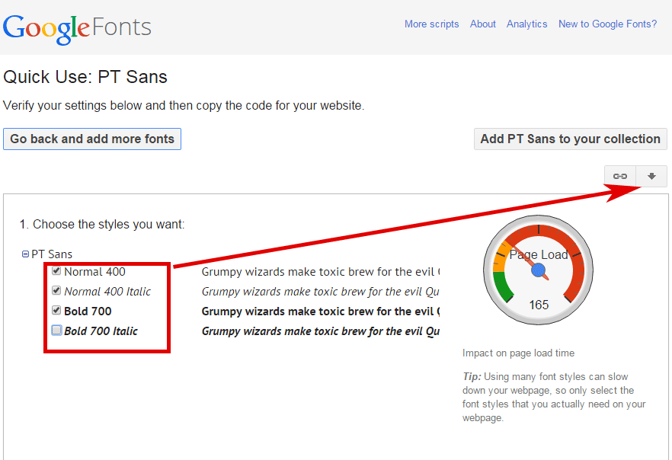Click Go back and add more fonts
The height and width of the screenshot is (460, 672).
[x=92, y=139]
